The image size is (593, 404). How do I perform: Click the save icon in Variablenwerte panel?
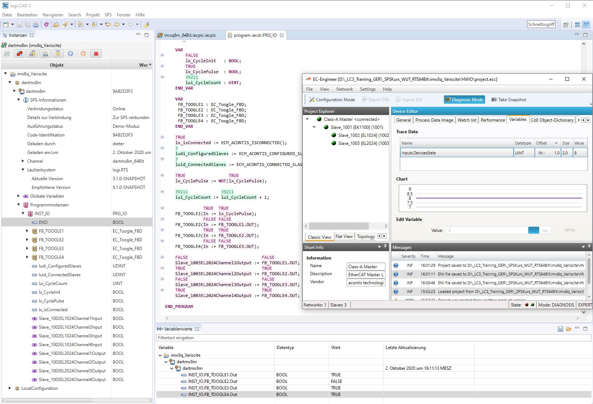(x=560, y=329)
